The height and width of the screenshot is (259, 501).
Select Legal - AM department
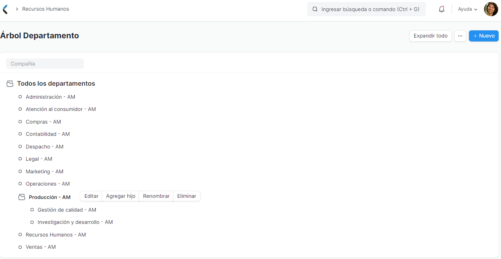point(39,159)
